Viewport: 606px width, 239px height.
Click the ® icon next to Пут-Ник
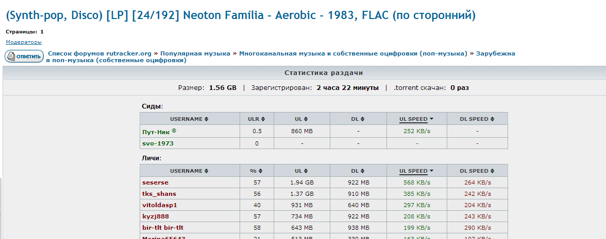click(174, 131)
